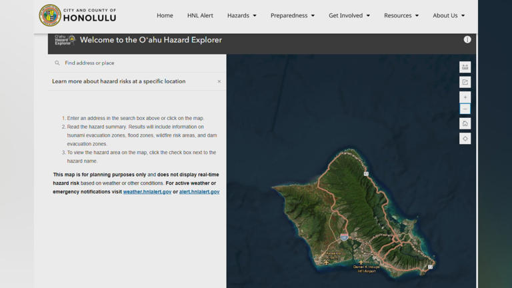
Task: Go to the Home page
Action: tap(165, 15)
